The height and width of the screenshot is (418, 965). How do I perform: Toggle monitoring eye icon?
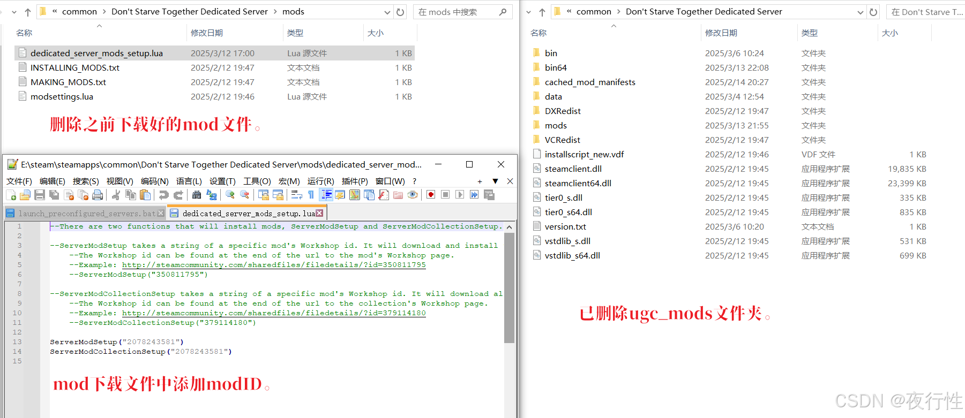pyautogui.click(x=413, y=195)
